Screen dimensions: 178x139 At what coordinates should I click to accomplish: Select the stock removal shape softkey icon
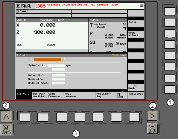(x=120, y=96)
